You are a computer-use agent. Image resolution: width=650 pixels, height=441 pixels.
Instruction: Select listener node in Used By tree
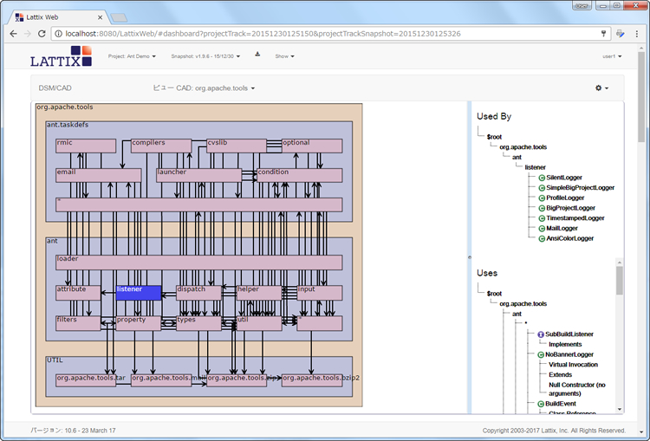(536, 167)
